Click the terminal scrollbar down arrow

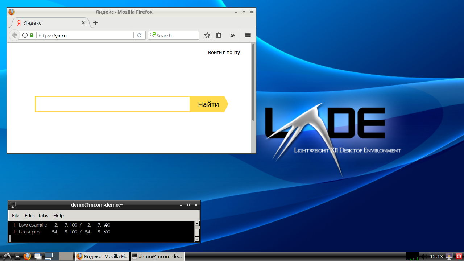pyautogui.click(x=196, y=239)
